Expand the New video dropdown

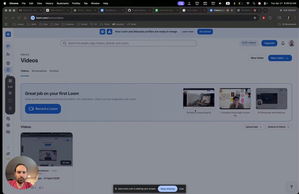[x=287, y=58]
